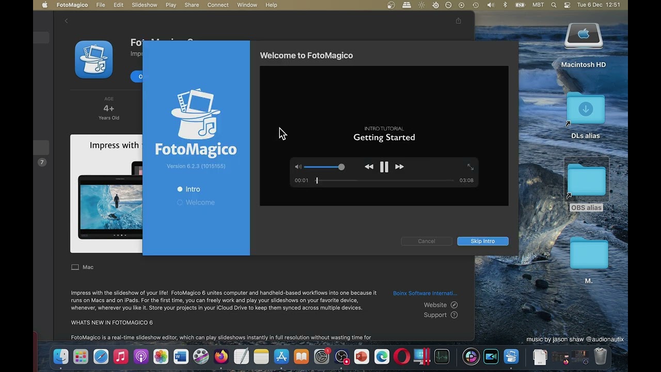Open Control Center in menu bar
The width and height of the screenshot is (661, 372).
pos(568,5)
